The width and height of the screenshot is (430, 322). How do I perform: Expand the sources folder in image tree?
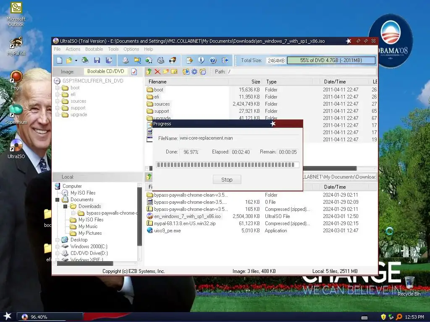57,101
